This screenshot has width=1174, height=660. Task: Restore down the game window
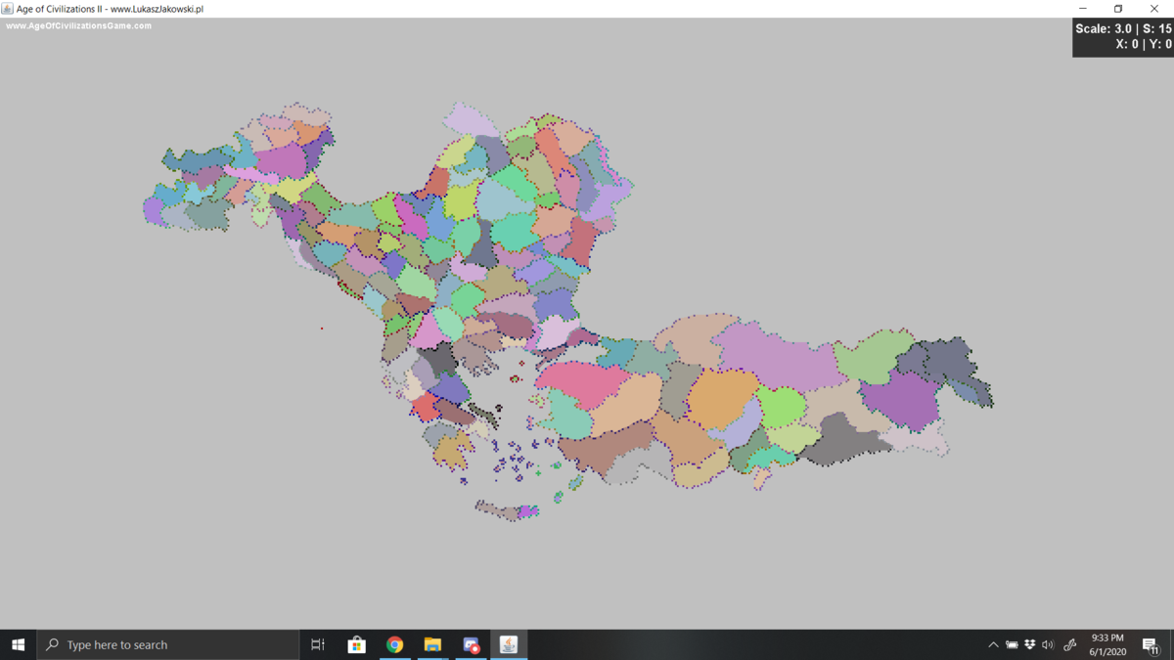1118,9
